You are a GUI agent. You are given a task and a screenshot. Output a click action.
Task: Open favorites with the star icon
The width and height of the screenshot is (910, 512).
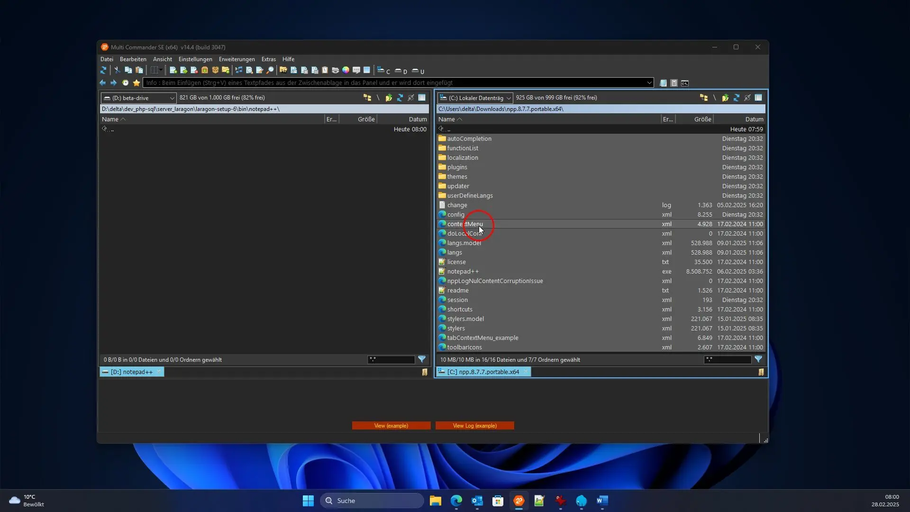click(136, 82)
